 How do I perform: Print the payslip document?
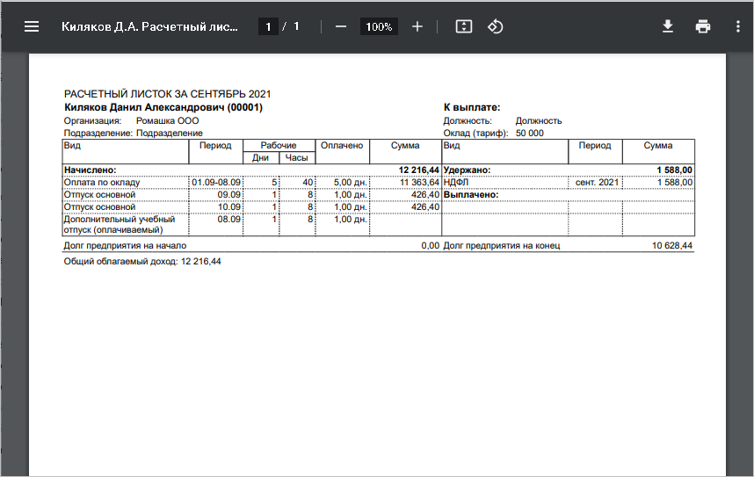pyautogui.click(x=703, y=26)
